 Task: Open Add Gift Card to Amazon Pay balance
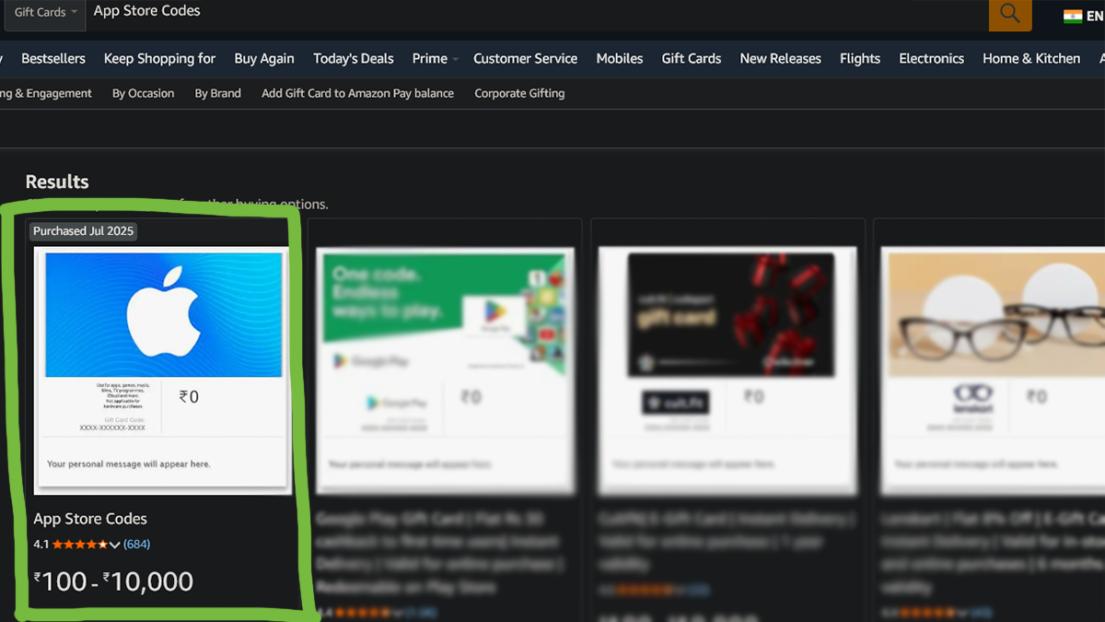point(357,93)
